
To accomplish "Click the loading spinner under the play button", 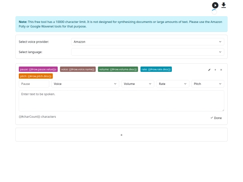I will tap(214, 12).
